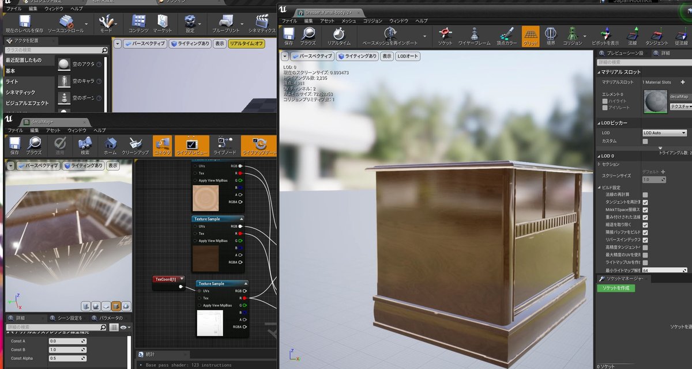This screenshot has height=369, width=692.
Task: Adjust the Const Alpha 0.5 value spinner
Action: point(68,358)
